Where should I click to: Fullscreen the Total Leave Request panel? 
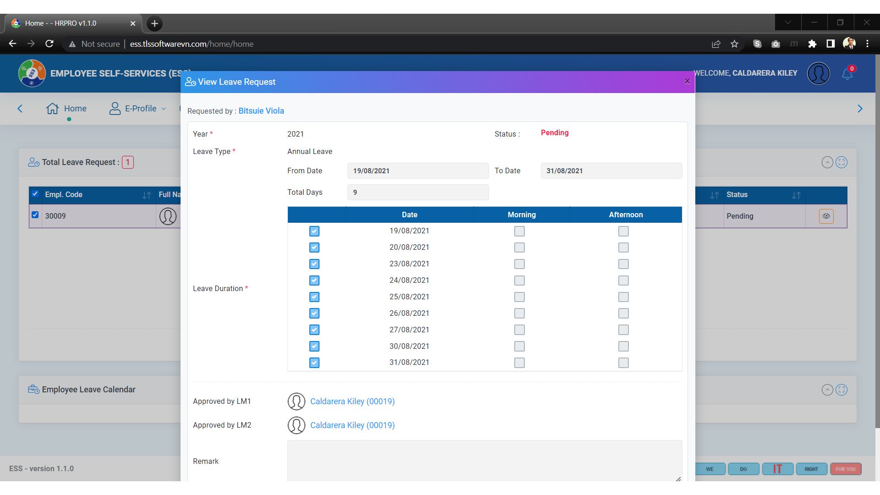click(x=841, y=162)
